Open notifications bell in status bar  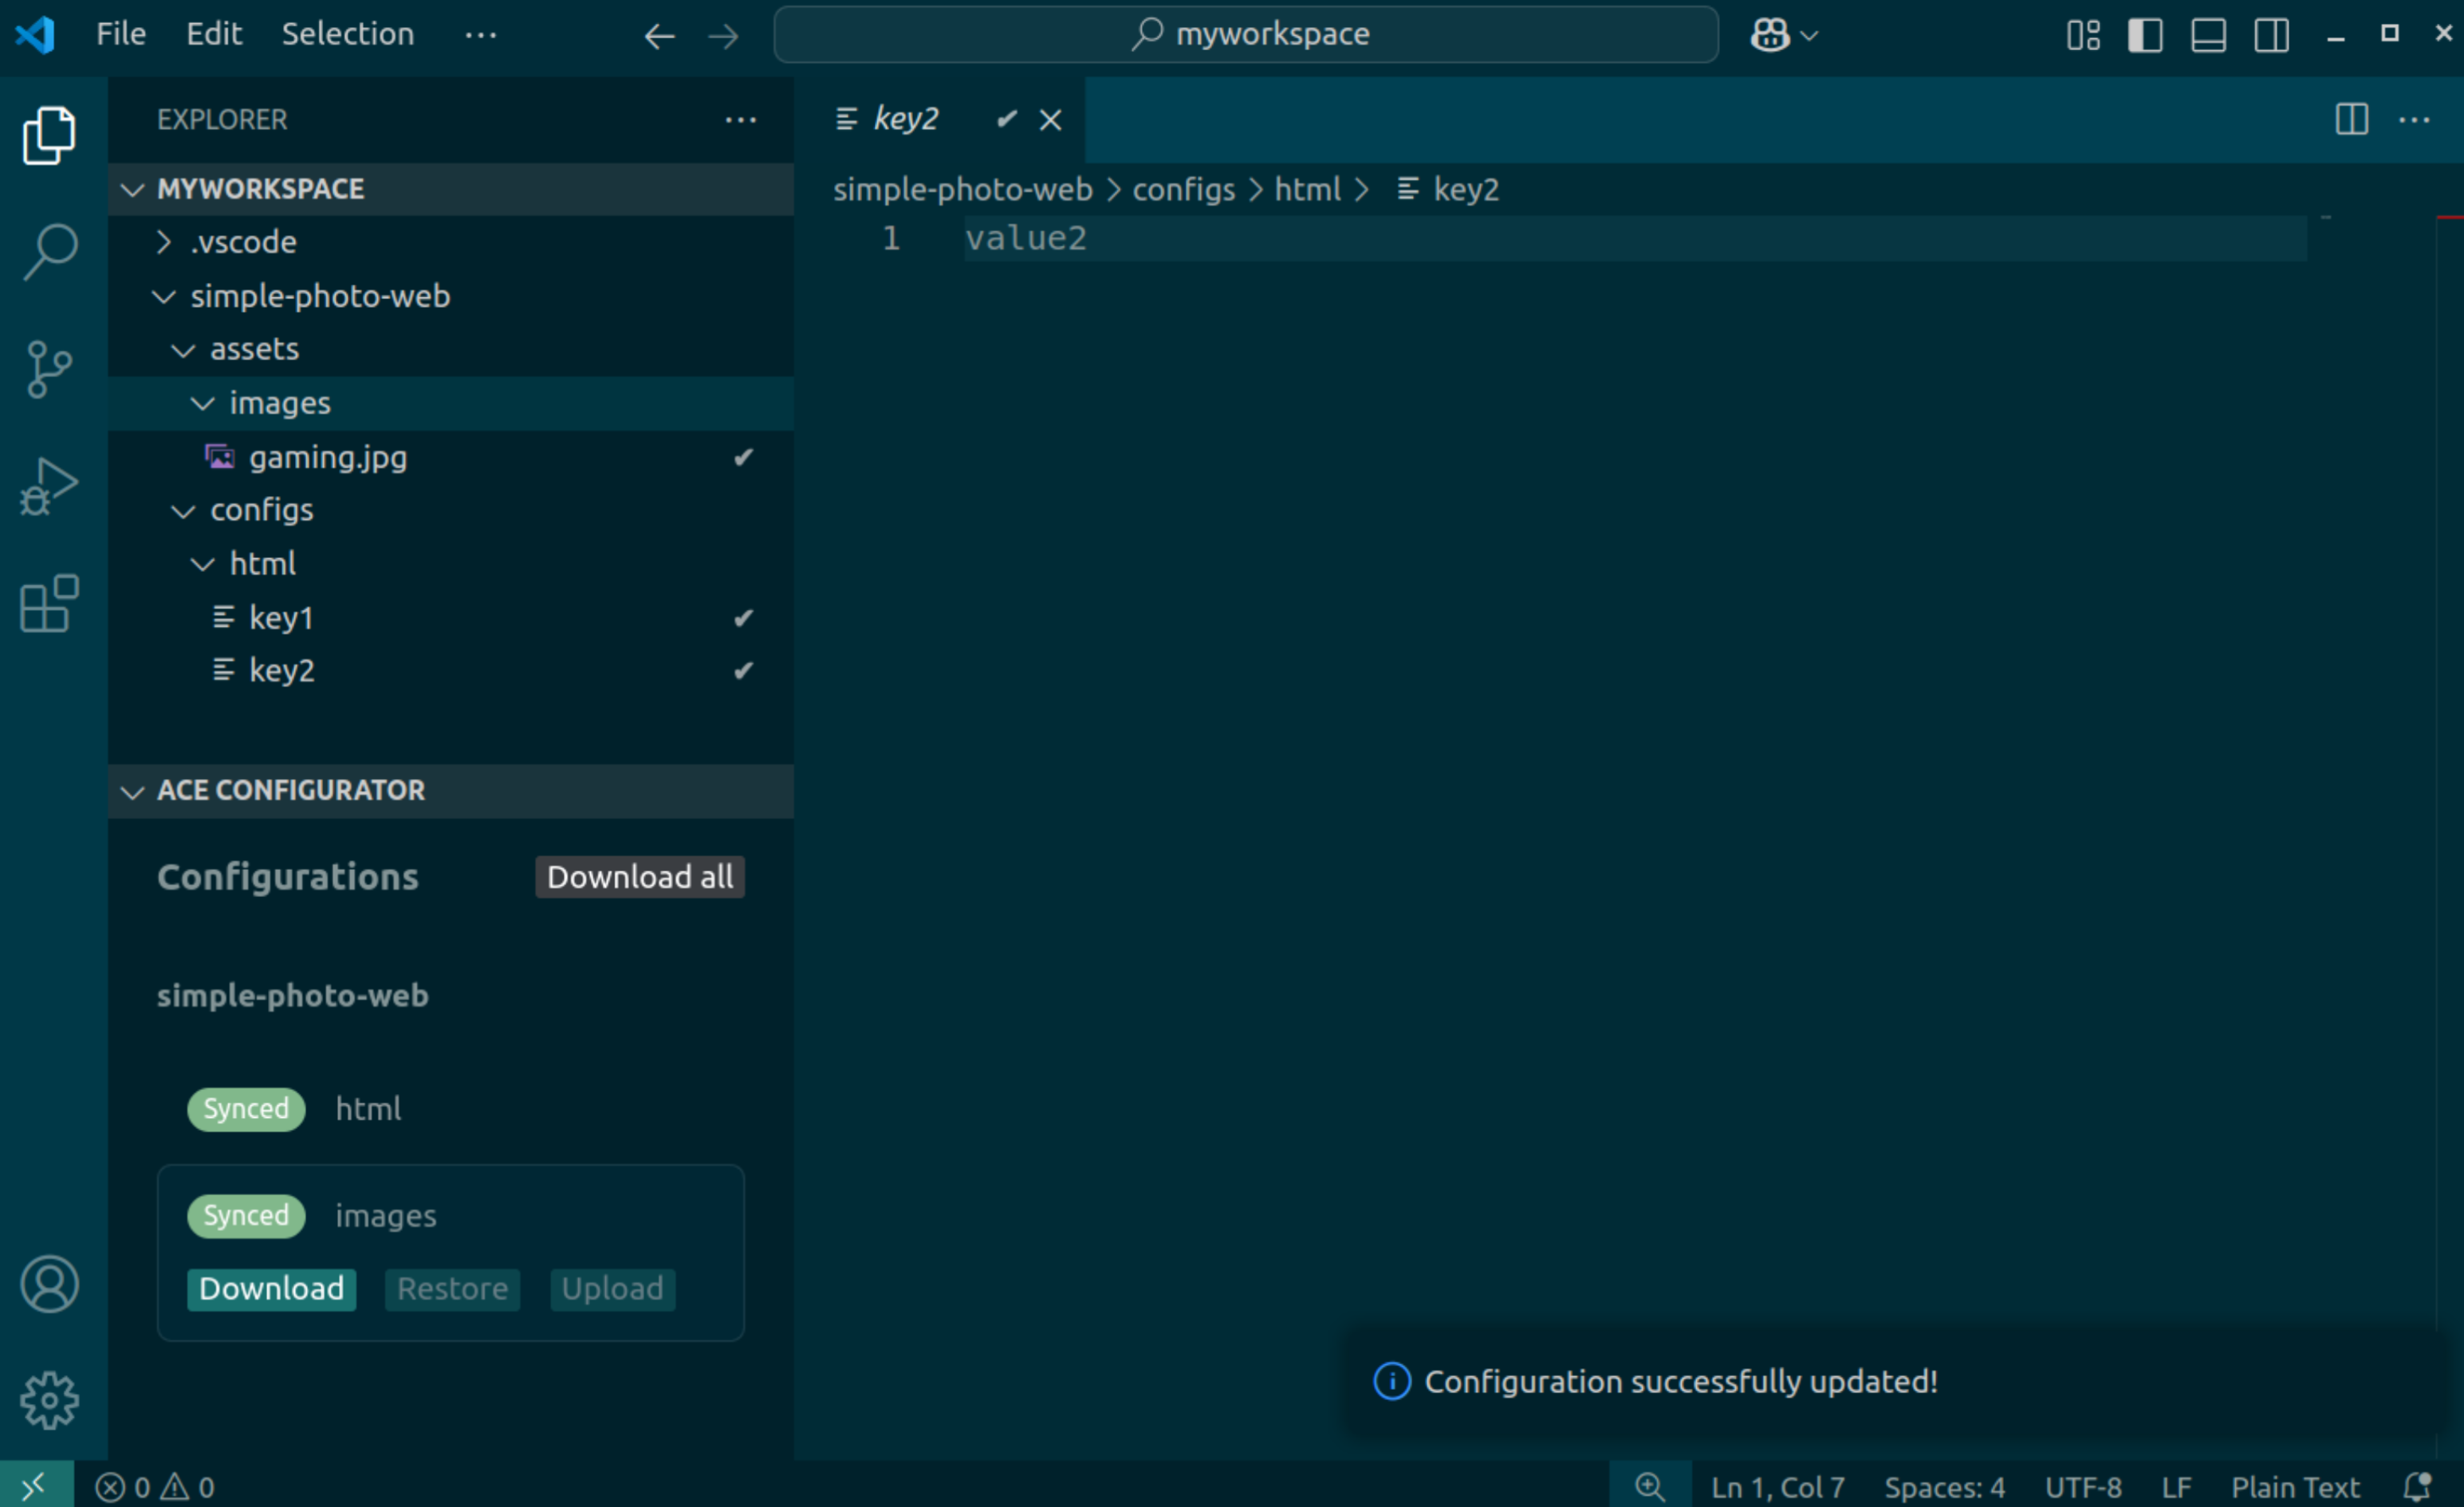(2417, 1487)
